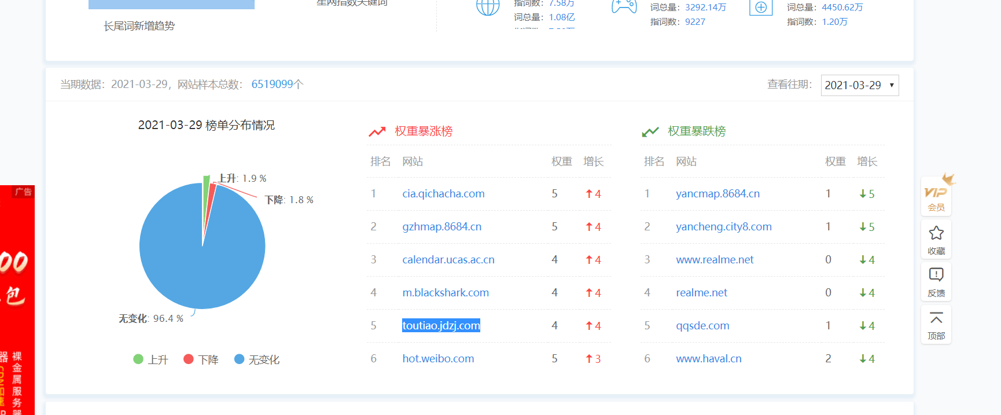This screenshot has height=415, width=1001.
Task: Open the realme.net link in rank 4
Action: coord(701,293)
